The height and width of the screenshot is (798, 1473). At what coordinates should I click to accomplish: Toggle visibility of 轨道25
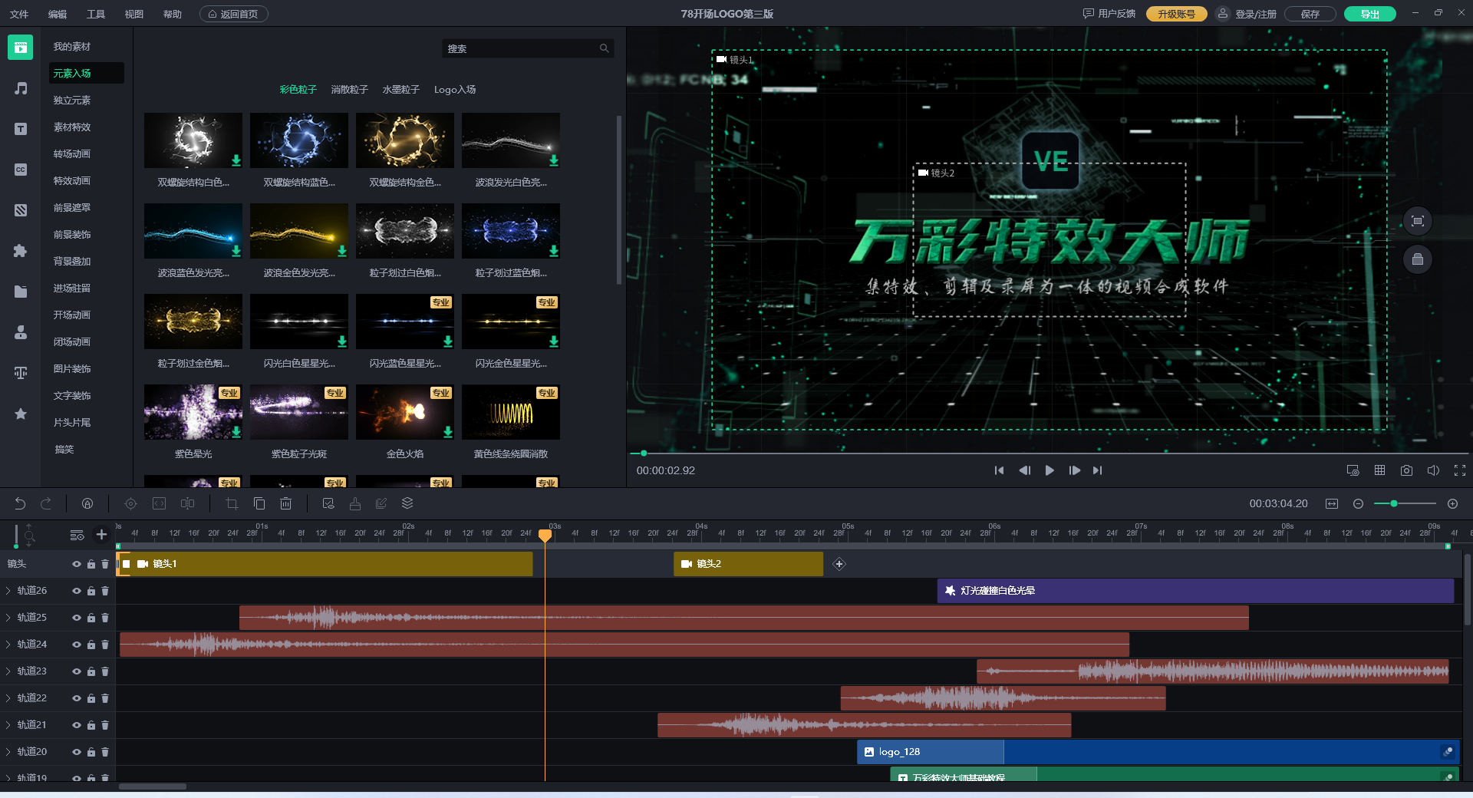tap(77, 618)
